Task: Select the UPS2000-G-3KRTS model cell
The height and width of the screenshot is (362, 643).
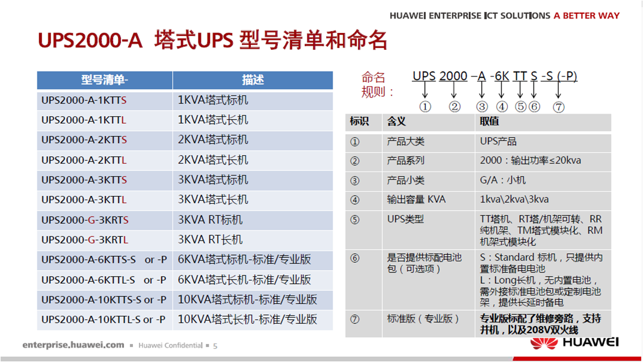Action: point(85,220)
